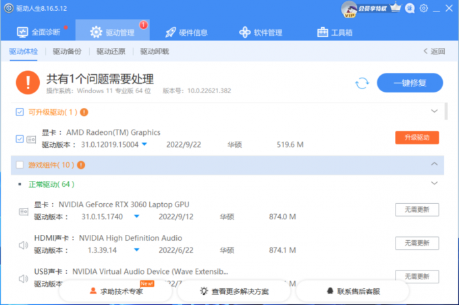Open AMD Radeon driver version dropdown
Image resolution: width=459 pixels, height=305 pixels.
tap(144, 144)
